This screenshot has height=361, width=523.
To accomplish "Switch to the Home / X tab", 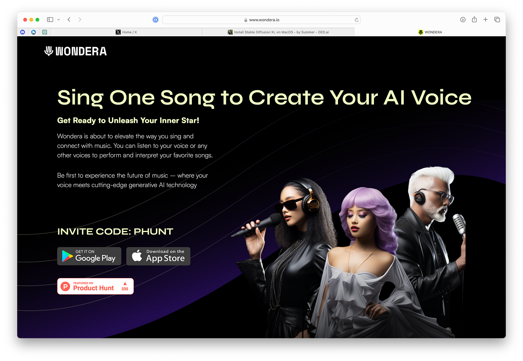I will pos(126,32).
